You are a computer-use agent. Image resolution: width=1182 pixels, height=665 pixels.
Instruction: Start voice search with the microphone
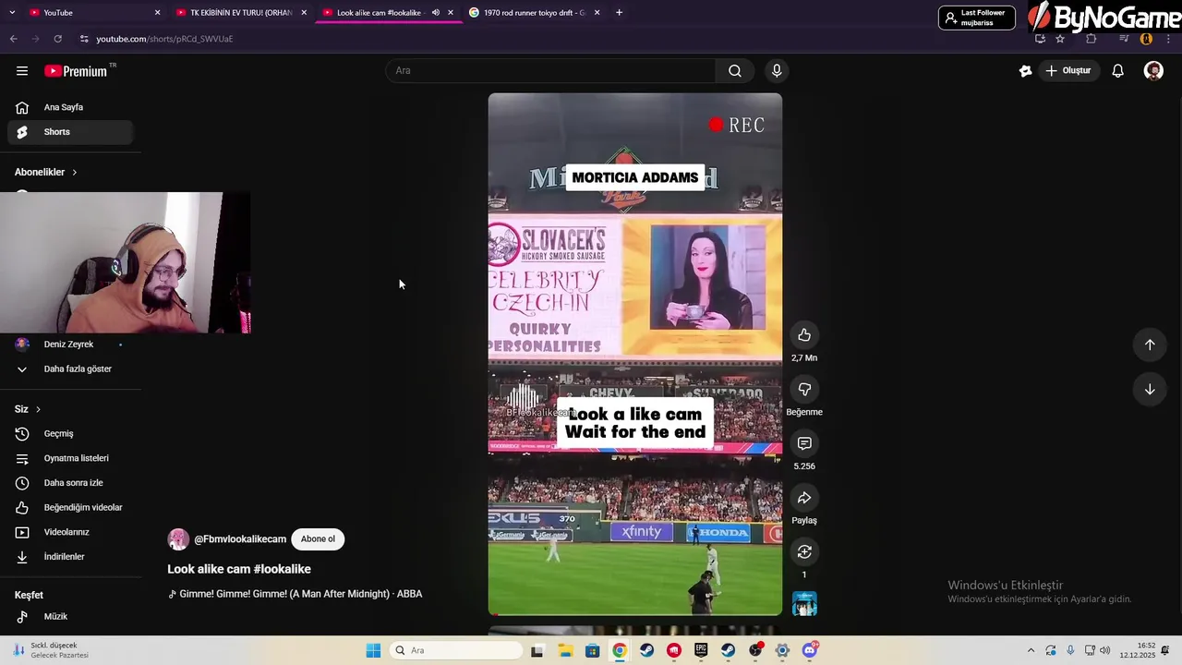777,71
